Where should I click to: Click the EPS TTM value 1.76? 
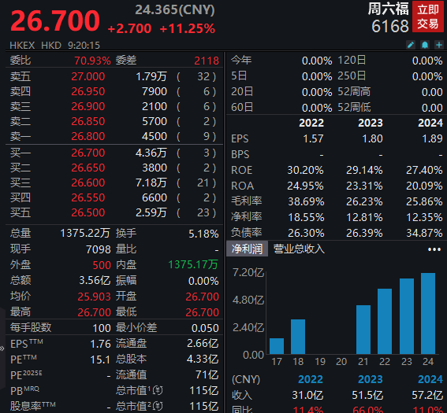pos(100,345)
